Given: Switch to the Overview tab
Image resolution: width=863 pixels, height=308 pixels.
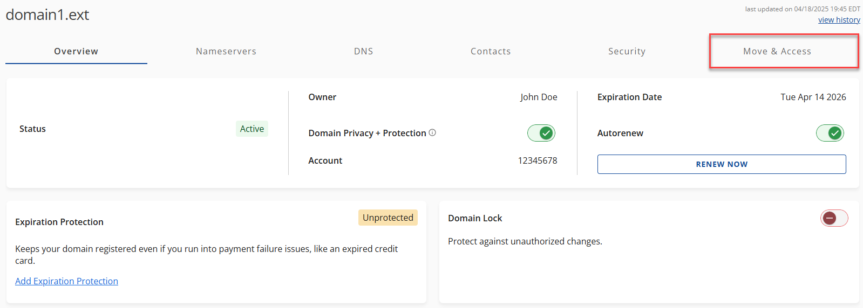Looking at the screenshot, I should (x=76, y=51).
